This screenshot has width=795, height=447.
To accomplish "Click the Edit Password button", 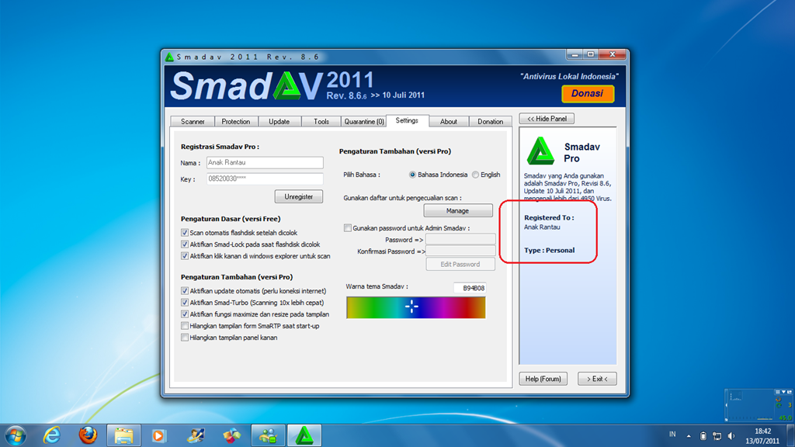I will coord(460,264).
